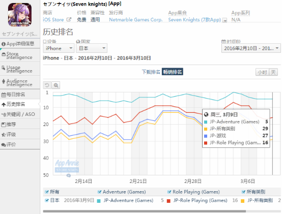Click the chart reset zoom icon
Screen dimensions: 282x214
47,85
